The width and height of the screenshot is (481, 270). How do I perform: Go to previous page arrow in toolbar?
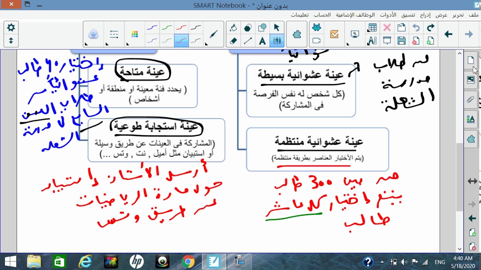tap(448, 34)
